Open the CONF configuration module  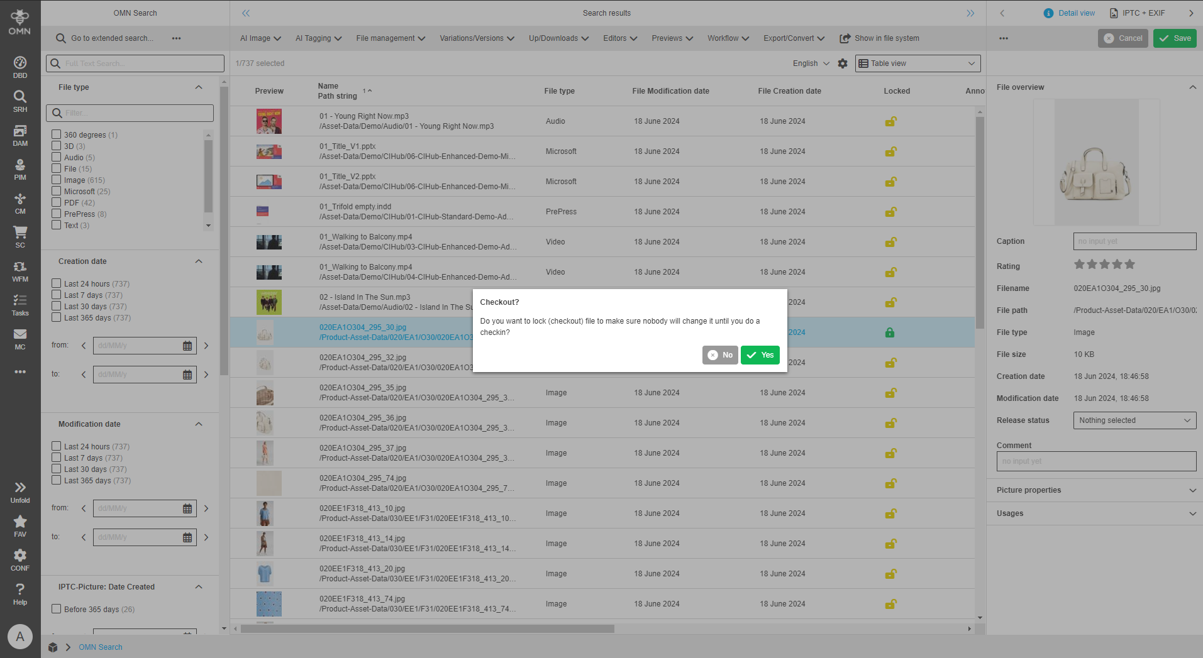click(x=19, y=557)
